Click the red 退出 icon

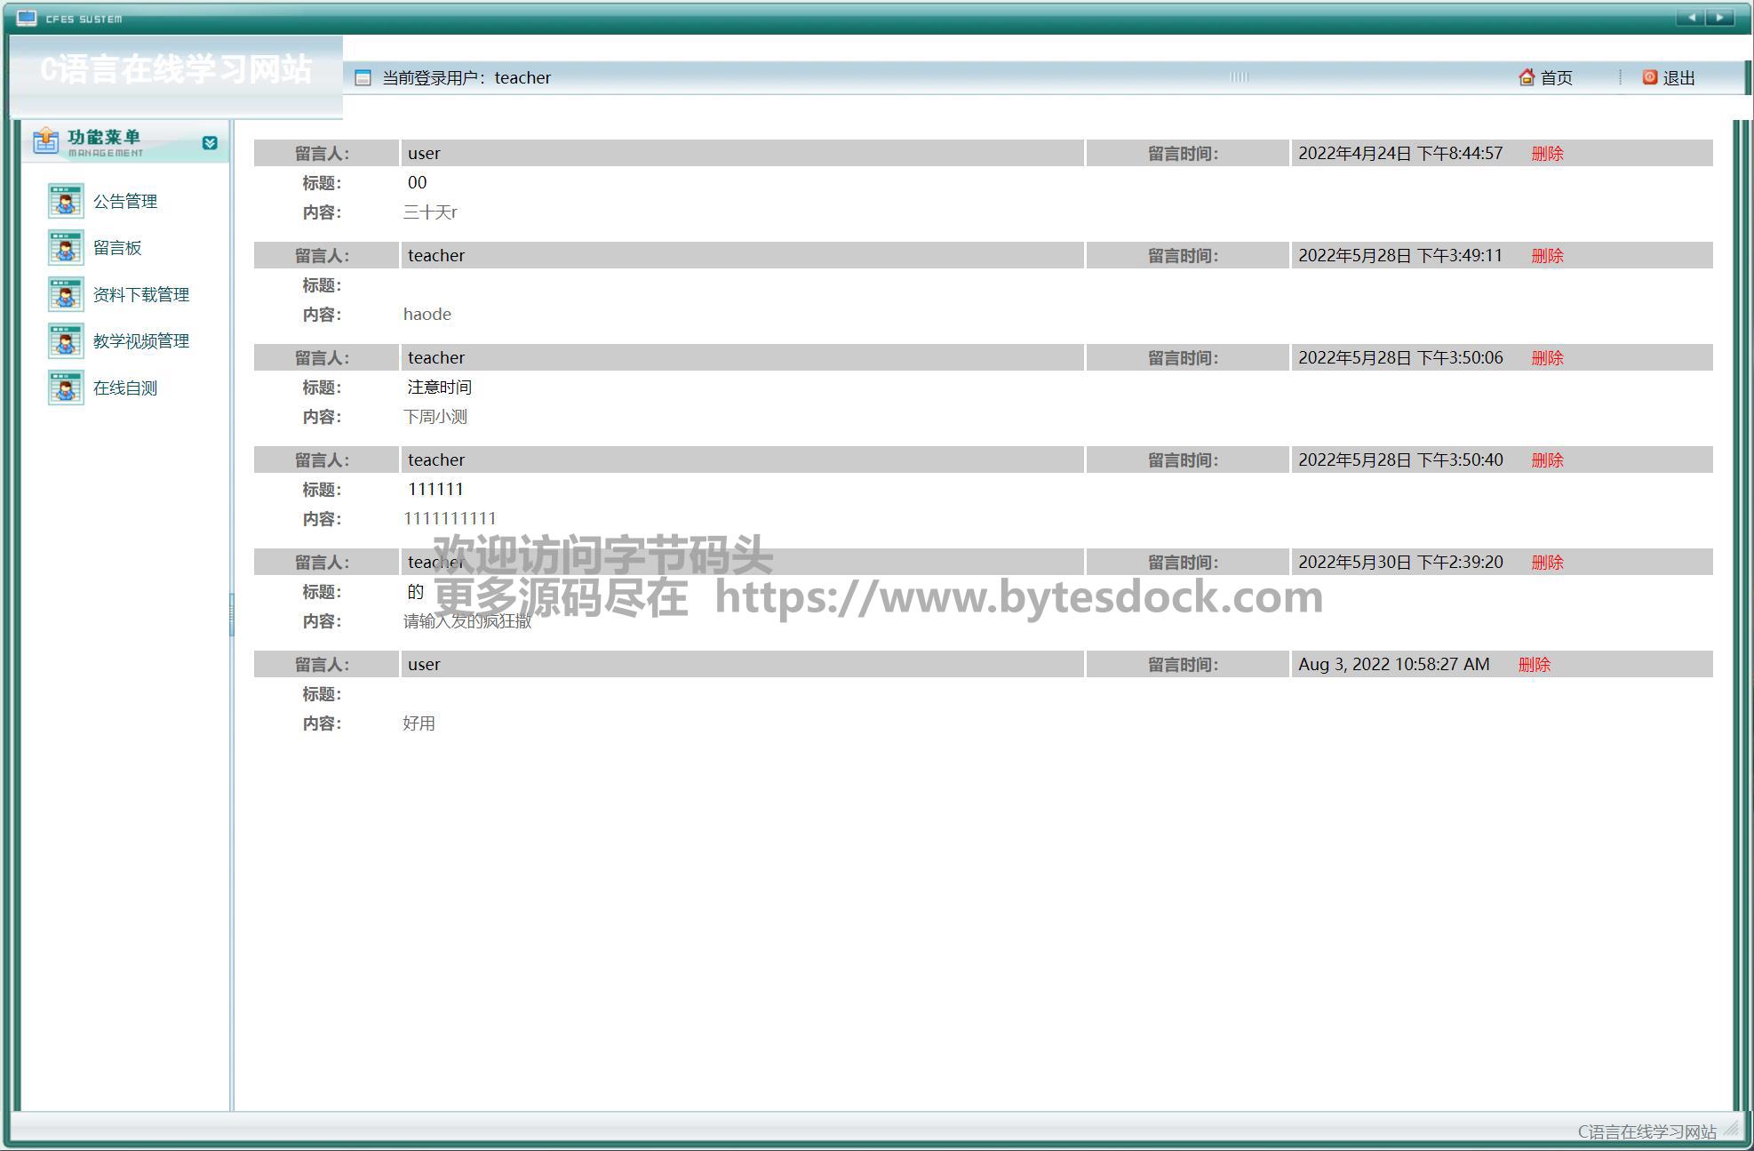point(1650,77)
